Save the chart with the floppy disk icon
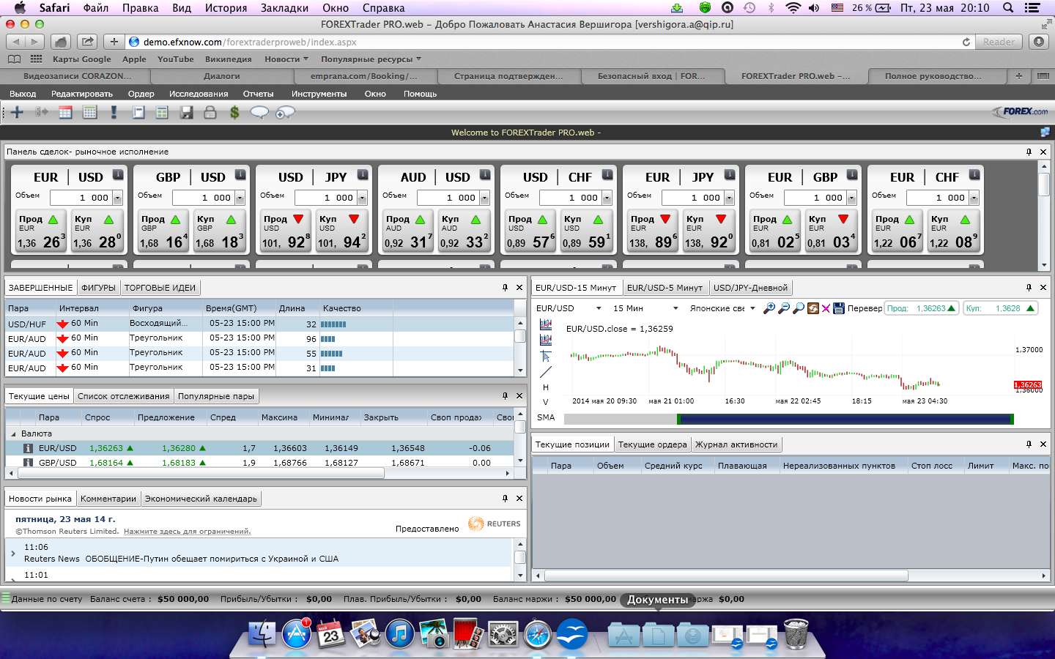 pyautogui.click(x=839, y=308)
